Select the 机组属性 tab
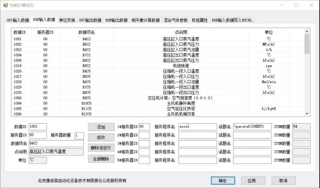 (200, 20)
